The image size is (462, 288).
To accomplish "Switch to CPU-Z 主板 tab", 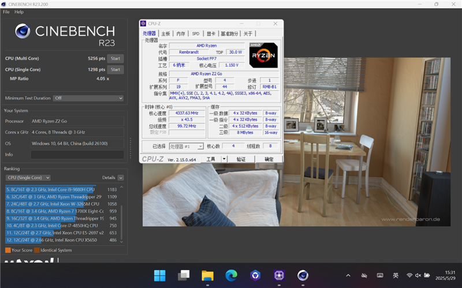I will 166,33.
